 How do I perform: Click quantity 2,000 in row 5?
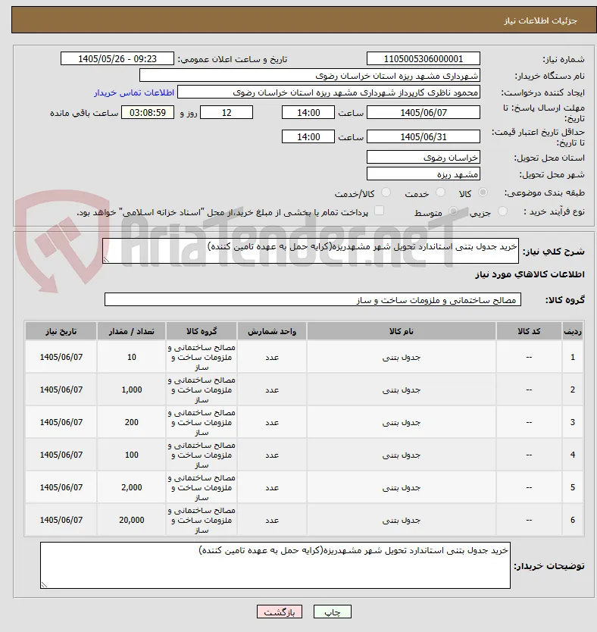(132, 488)
